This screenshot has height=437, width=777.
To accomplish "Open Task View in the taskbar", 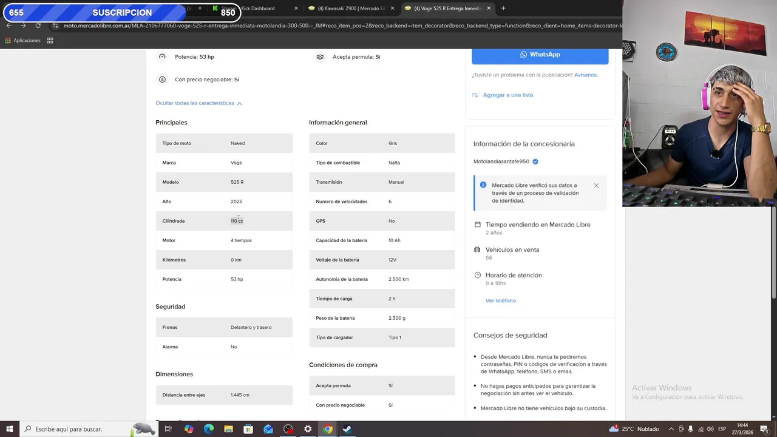I will point(168,429).
